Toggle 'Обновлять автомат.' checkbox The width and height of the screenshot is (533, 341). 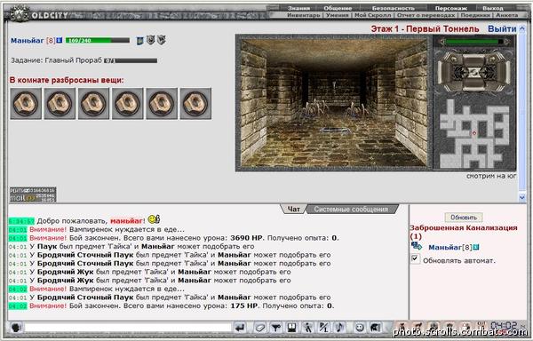tap(415, 258)
